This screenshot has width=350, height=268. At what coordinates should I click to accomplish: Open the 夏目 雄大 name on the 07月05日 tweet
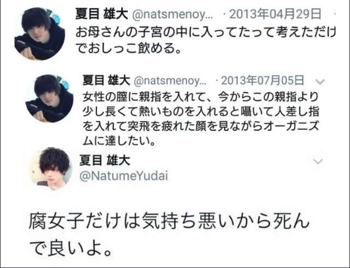pos(106,80)
